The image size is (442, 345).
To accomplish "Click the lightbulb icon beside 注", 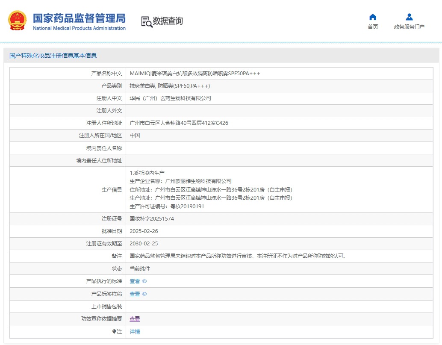I will pos(114,331).
